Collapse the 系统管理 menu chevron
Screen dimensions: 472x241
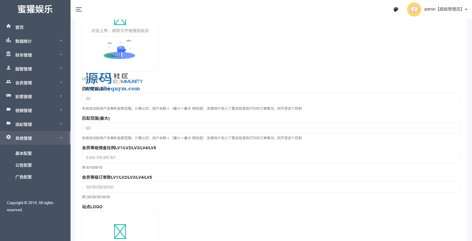pyautogui.click(x=61, y=138)
